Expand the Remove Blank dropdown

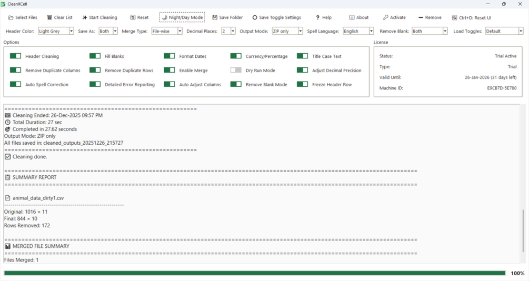coord(430,31)
